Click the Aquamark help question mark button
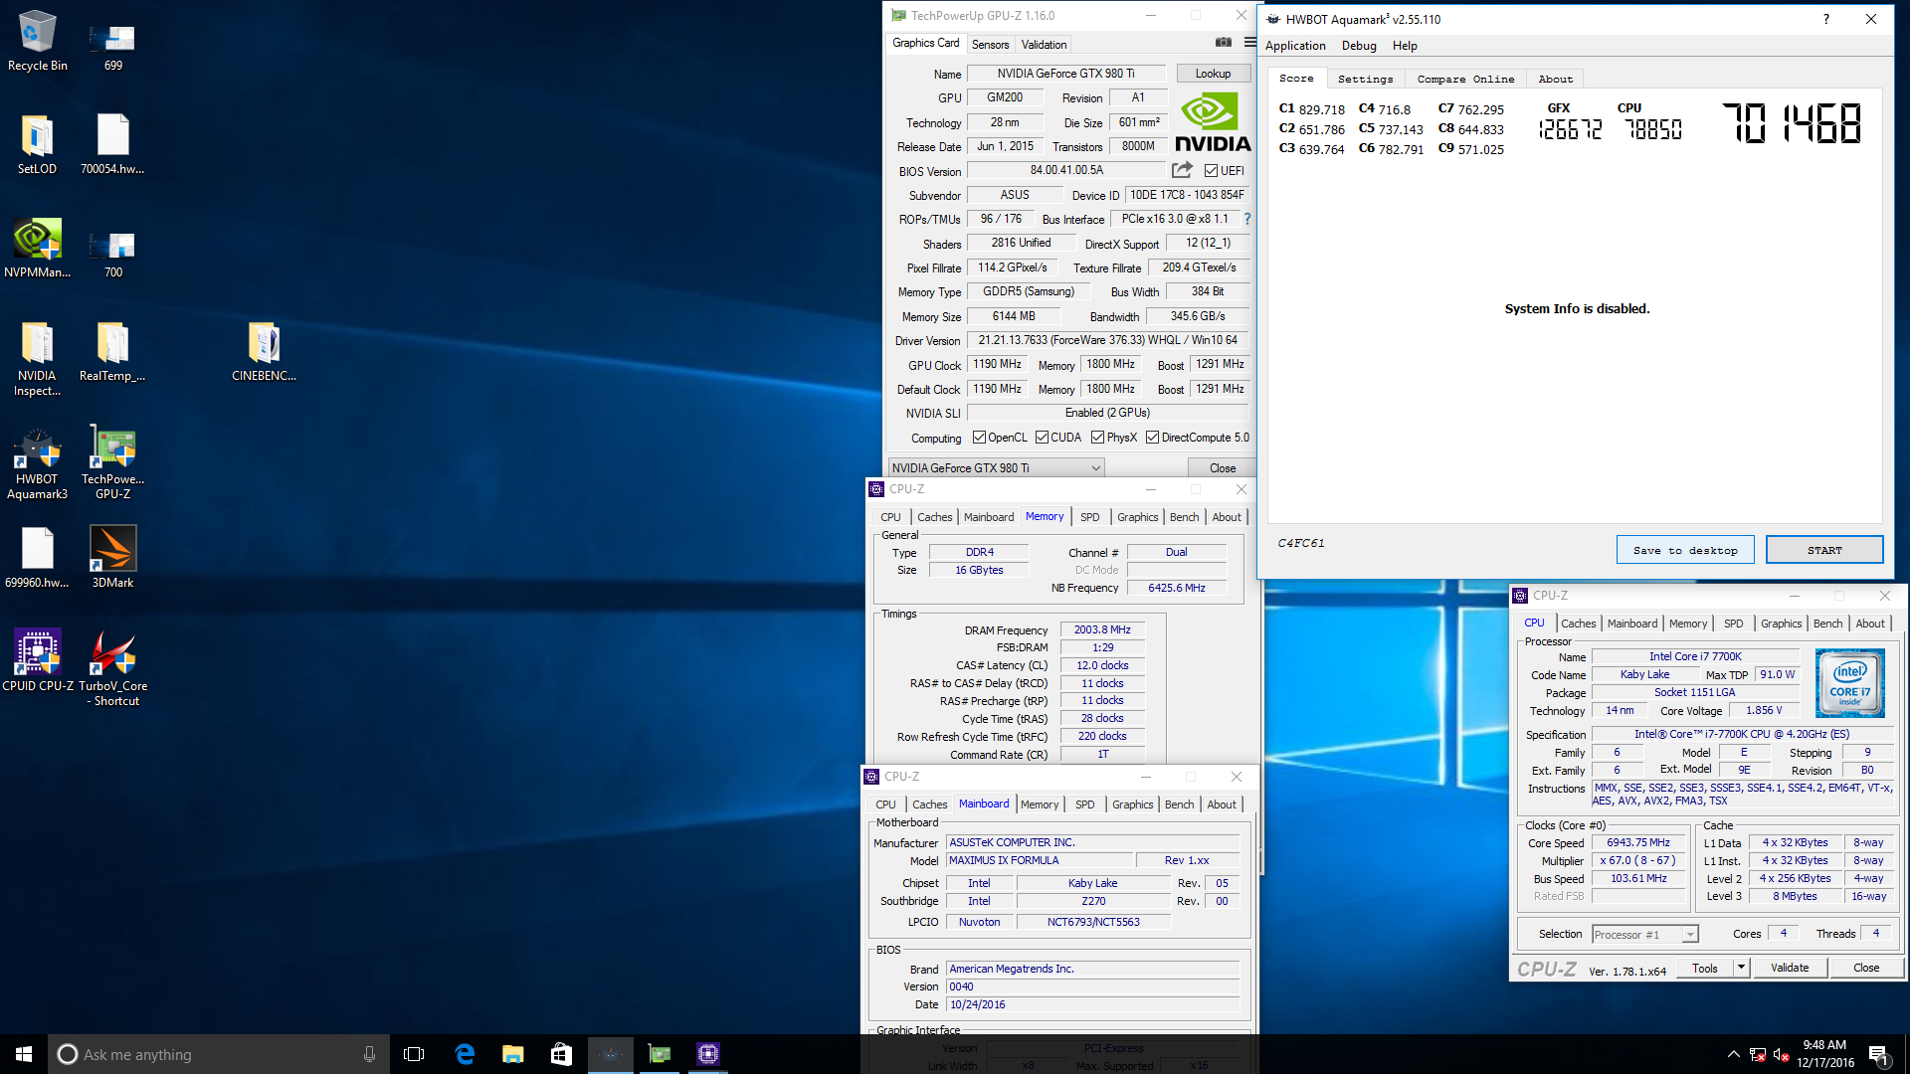The width and height of the screenshot is (1910, 1074). click(1826, 19)
